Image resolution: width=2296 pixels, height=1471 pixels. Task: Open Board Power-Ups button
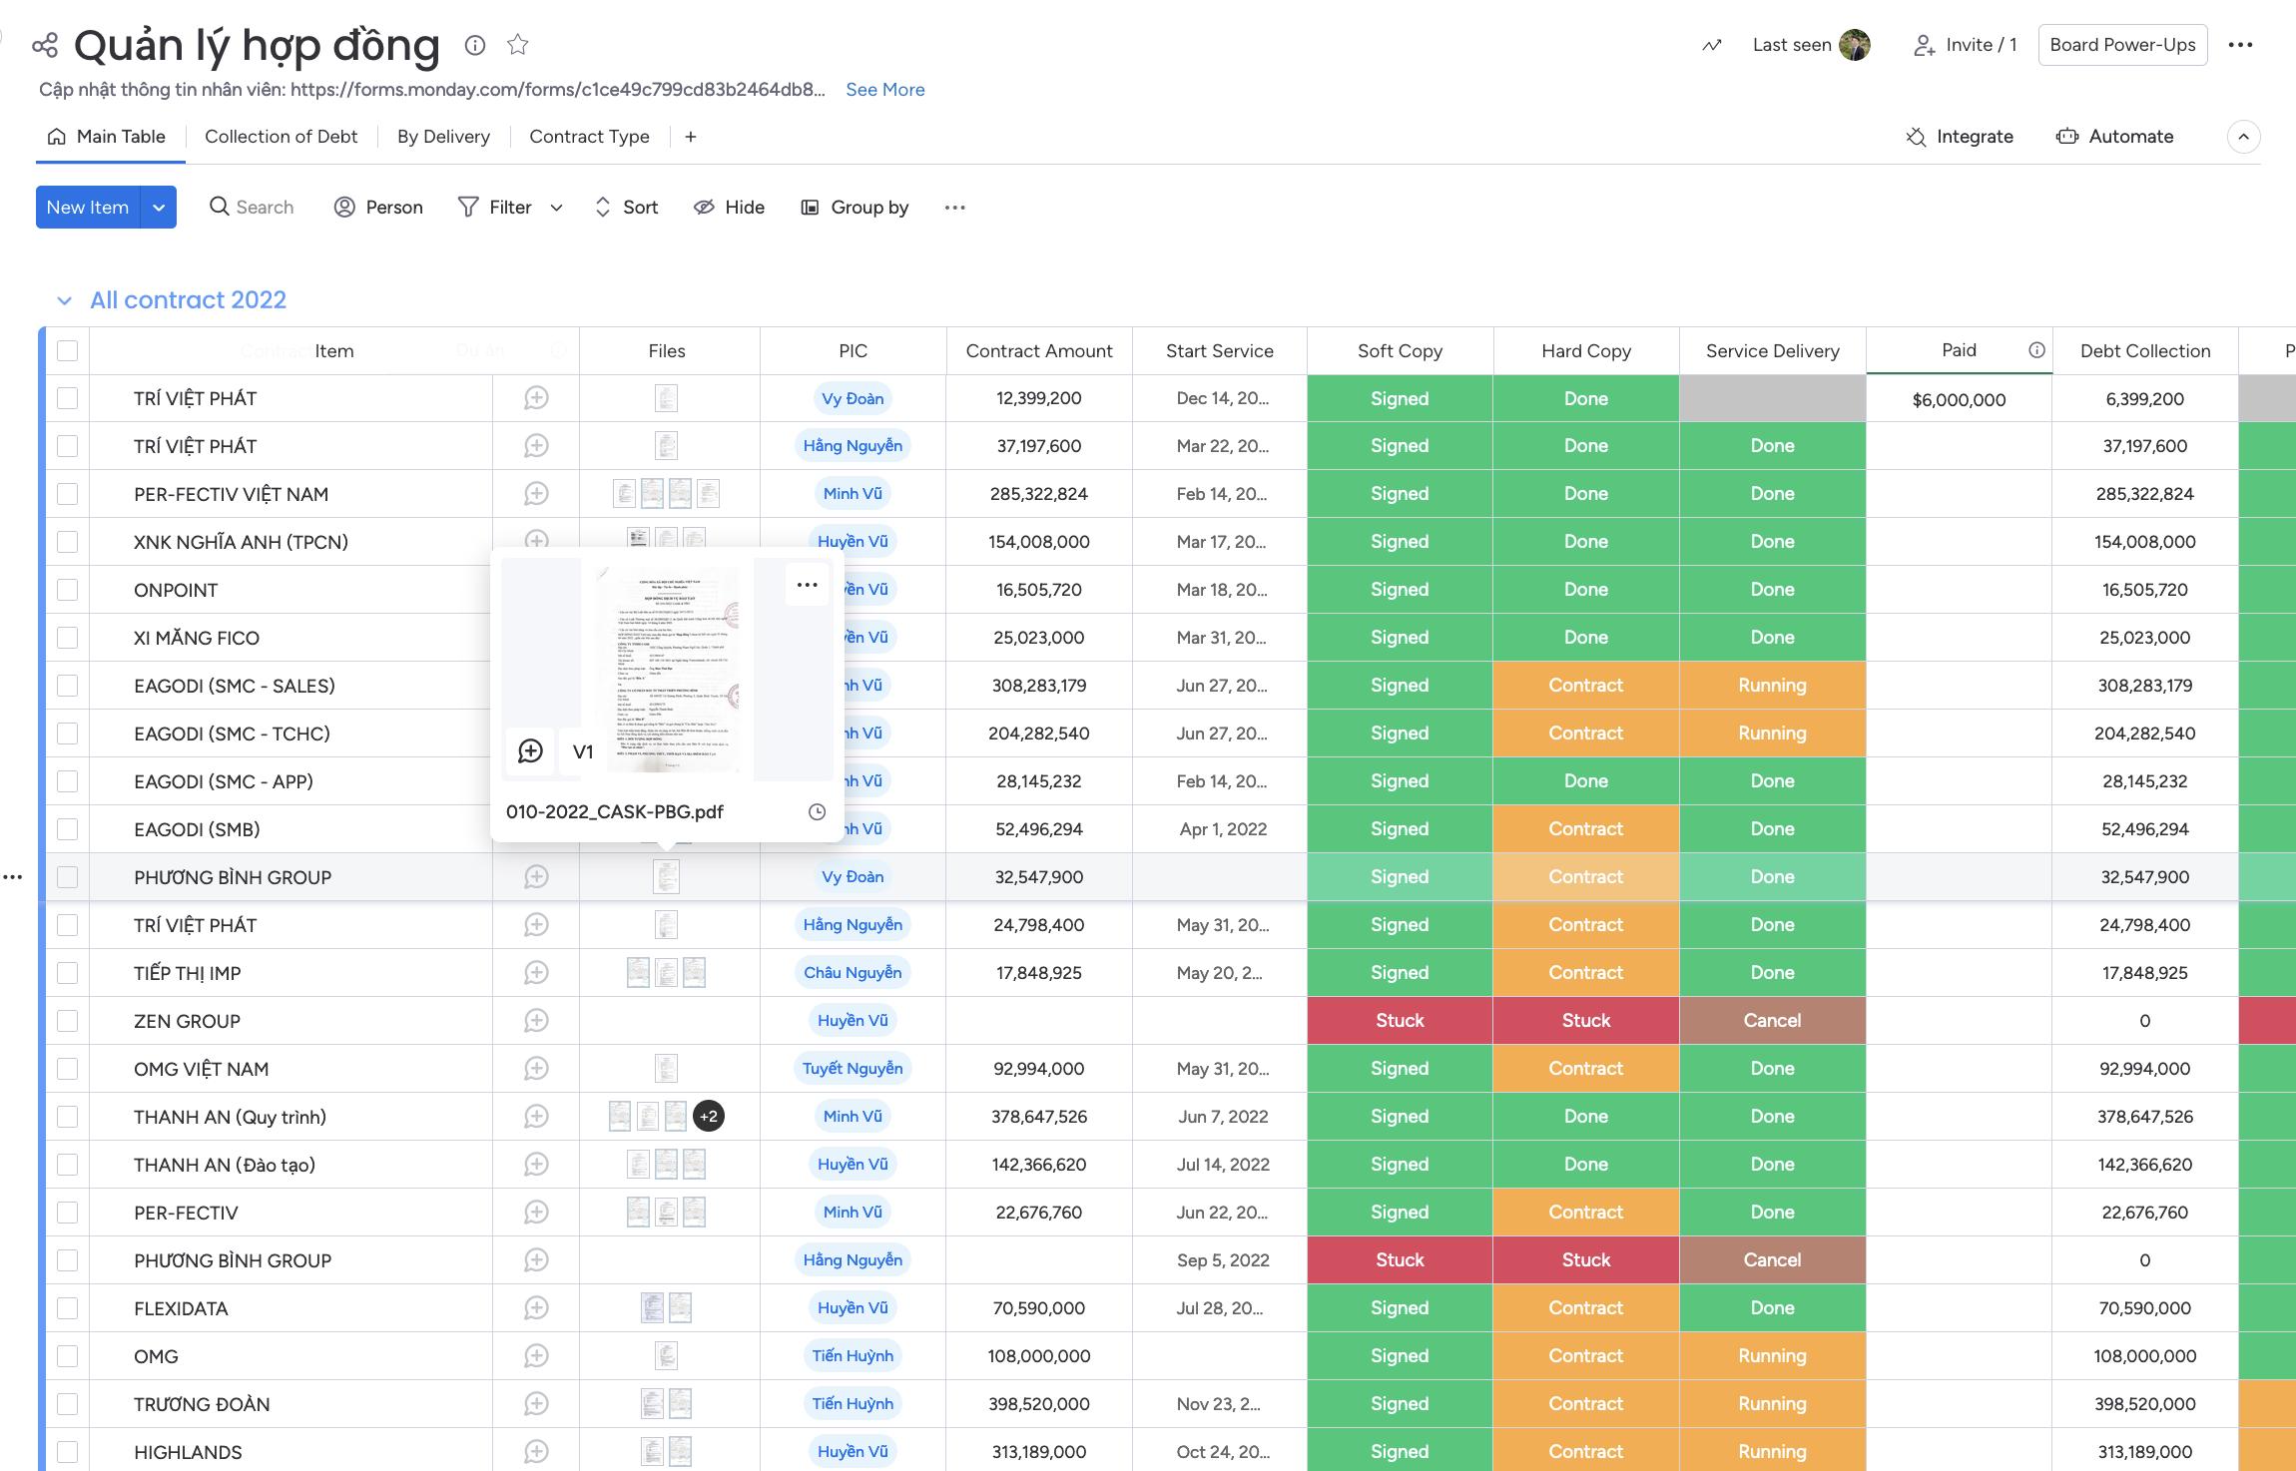pos(2121,45)
